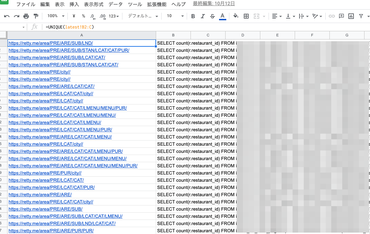The height and width of the screenshot is (234, 370).
Task: Open the ファイル menu
Action: tap(26, 4)
